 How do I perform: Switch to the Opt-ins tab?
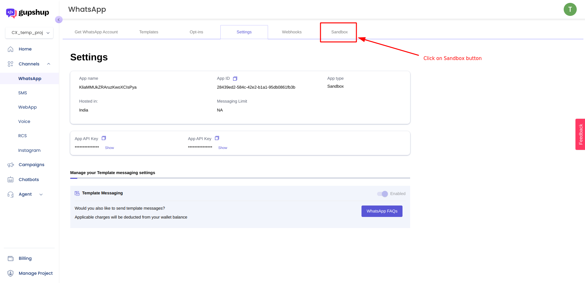(x=196, y=32)
